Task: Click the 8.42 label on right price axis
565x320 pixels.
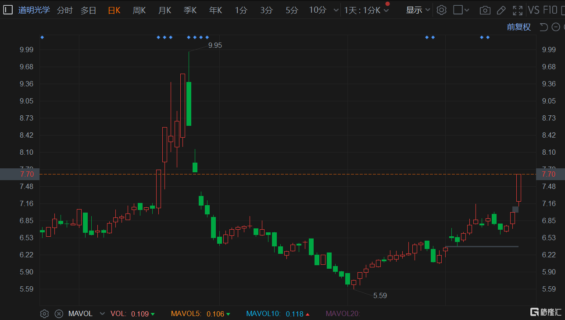Action: [549, 135]
